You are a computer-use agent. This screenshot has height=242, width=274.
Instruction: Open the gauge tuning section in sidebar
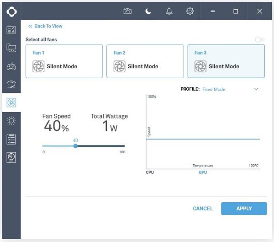click(x=11, y=84)
